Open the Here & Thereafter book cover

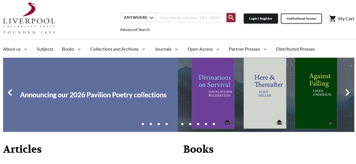pos(265,93)
